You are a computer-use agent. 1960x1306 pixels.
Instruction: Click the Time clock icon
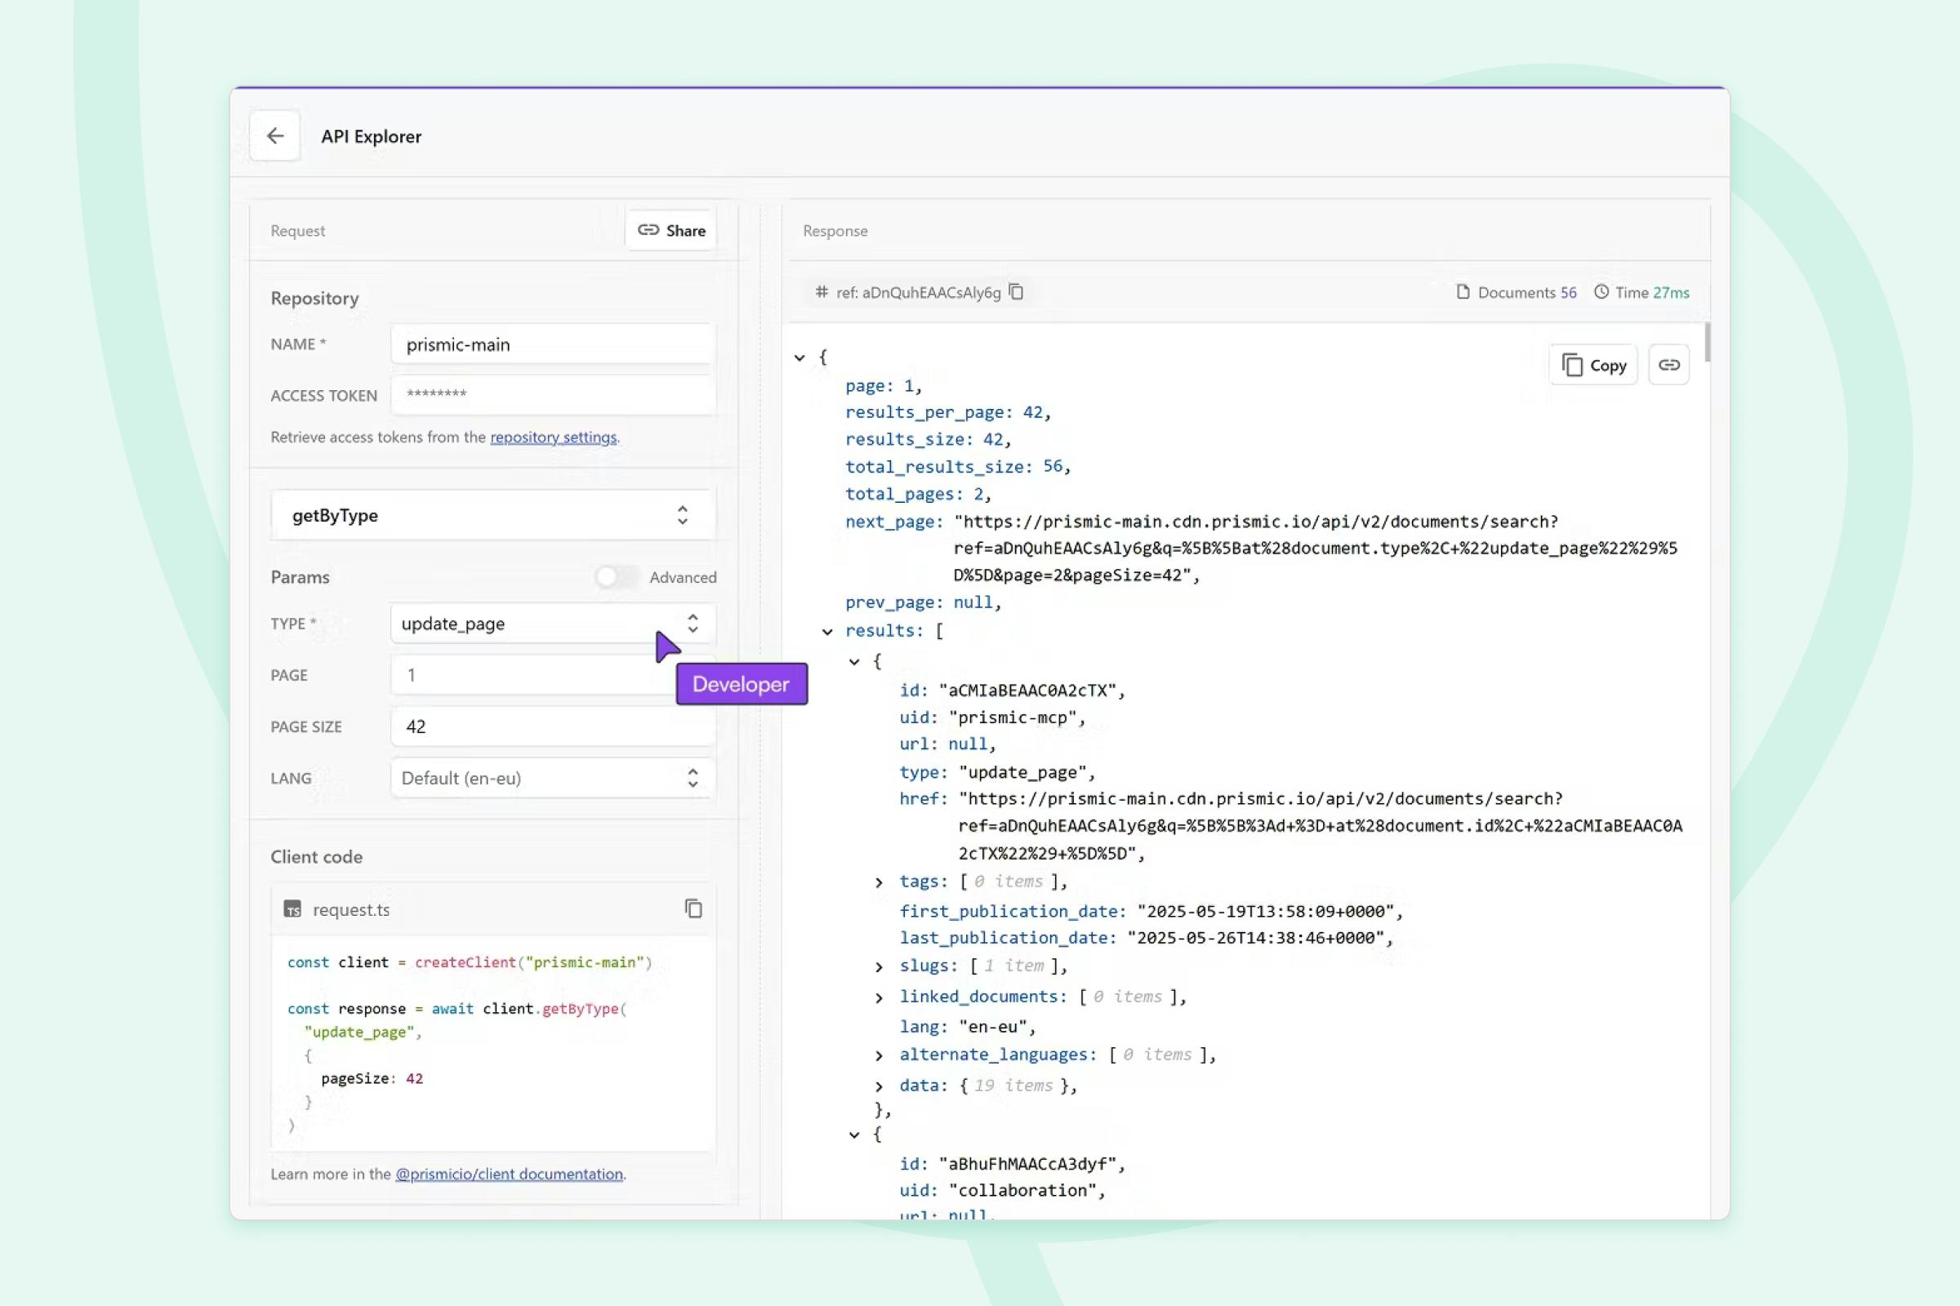click(x=1601, y=291)
